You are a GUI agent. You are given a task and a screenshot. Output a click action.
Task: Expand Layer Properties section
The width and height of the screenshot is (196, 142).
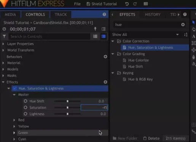[3, 44]
